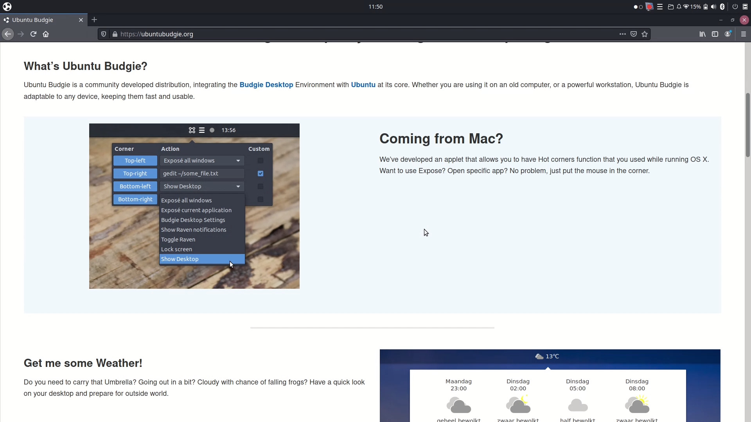Viewport: 751px width, 422px height.
Task: Minimize the browser window
Action: (x=720, y=20)
